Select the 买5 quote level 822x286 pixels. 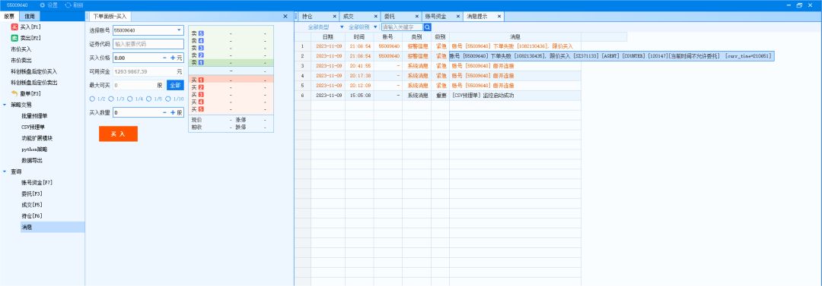tap(231, 108)
